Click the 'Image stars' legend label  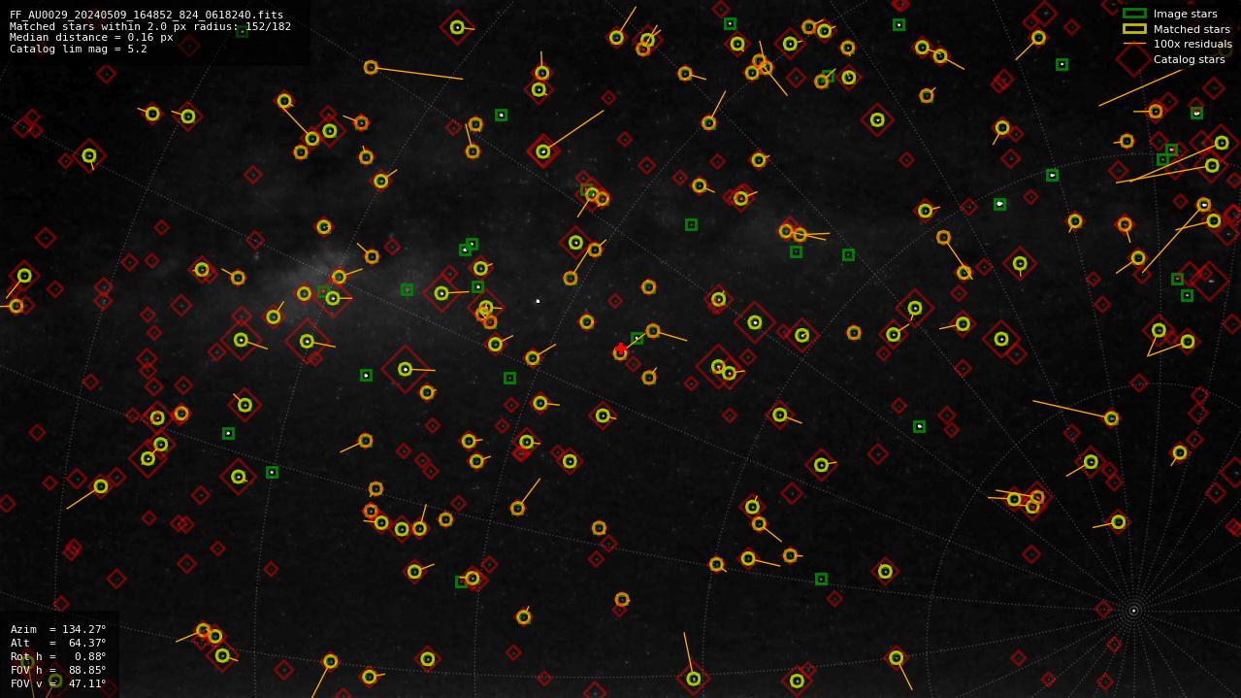[x=1185, y=14]
